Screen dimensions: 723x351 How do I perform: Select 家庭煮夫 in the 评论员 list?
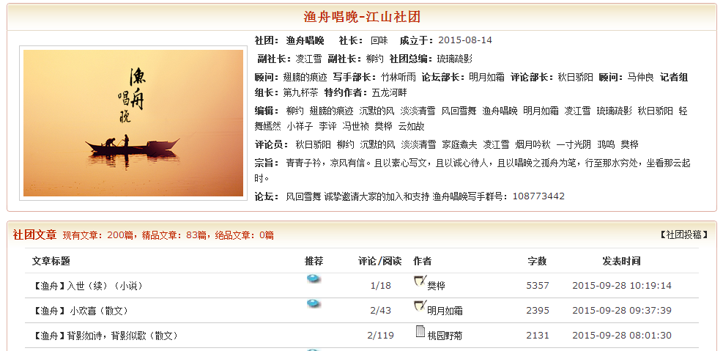pos(459,145)
